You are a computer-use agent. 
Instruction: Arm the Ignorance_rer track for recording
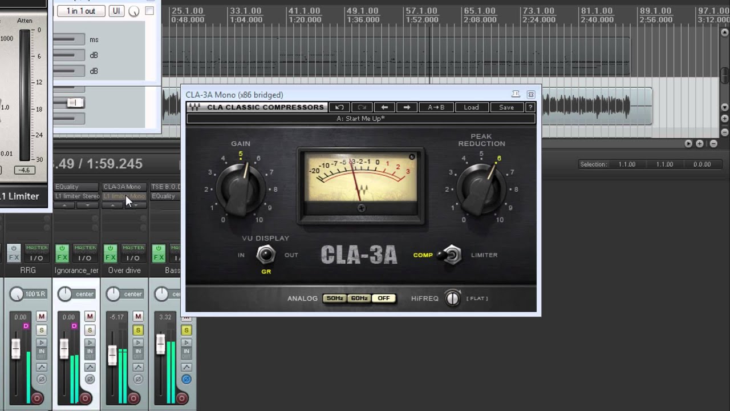pyautogui.click(x=85, y=398)
